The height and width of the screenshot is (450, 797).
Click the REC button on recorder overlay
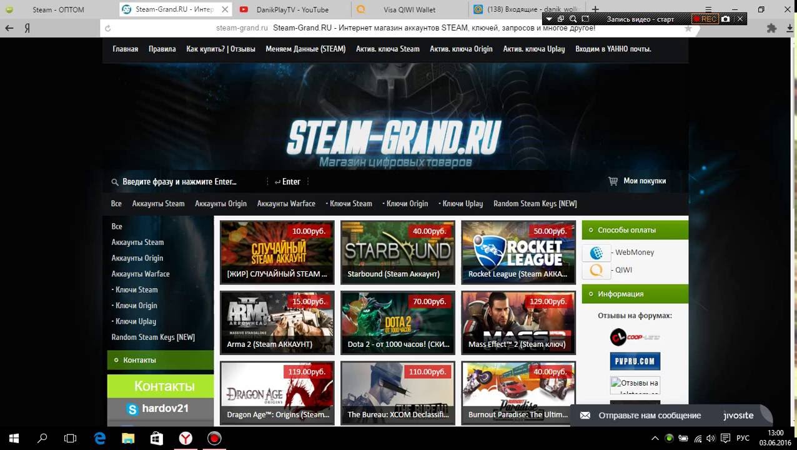705,19
